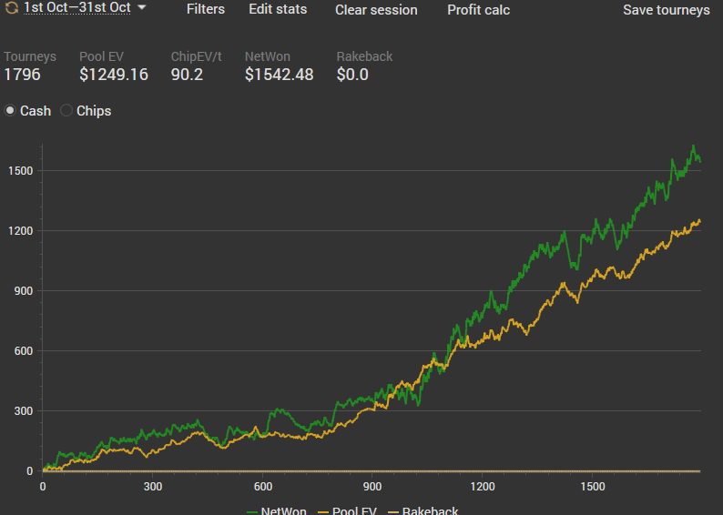Viewport: 723px width, 515px height.
Task: Click the peak of the green NetWon line
Action: [x=693, y=146]
